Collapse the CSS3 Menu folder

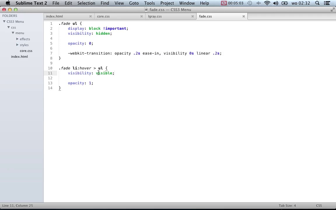(4, 21)
